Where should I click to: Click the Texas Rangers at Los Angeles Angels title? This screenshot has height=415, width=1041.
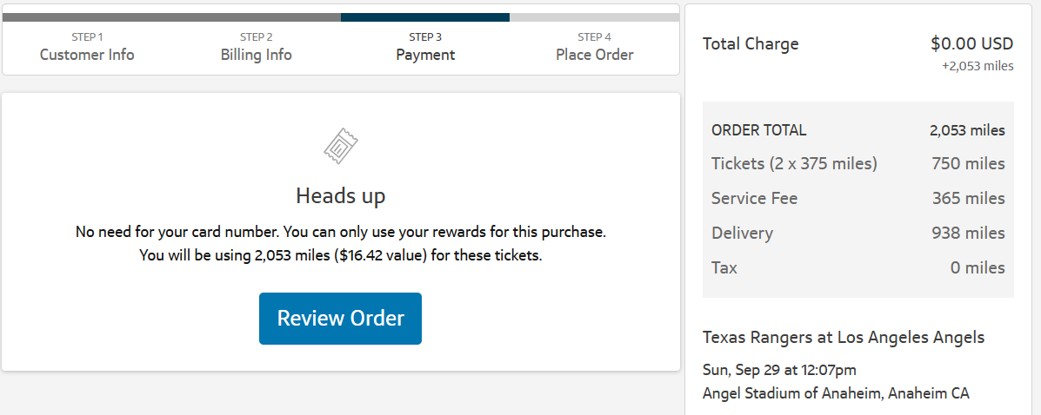coord(844,337)
